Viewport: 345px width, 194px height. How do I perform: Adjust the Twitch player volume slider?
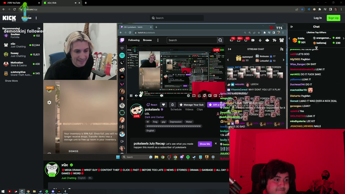point(150,96)
